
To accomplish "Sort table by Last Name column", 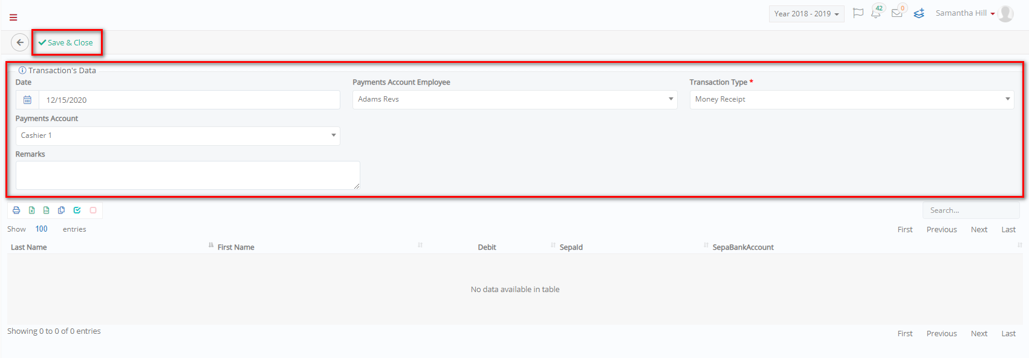I will click(x=29, y=247).
